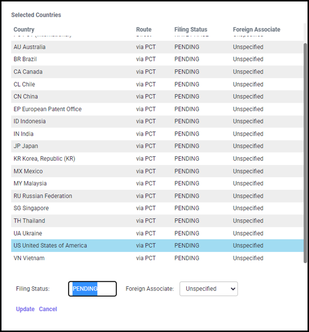The height and width of the screenshot is (332, 309).
Task: Click the Country column header
Action: (x=24, y=30)
